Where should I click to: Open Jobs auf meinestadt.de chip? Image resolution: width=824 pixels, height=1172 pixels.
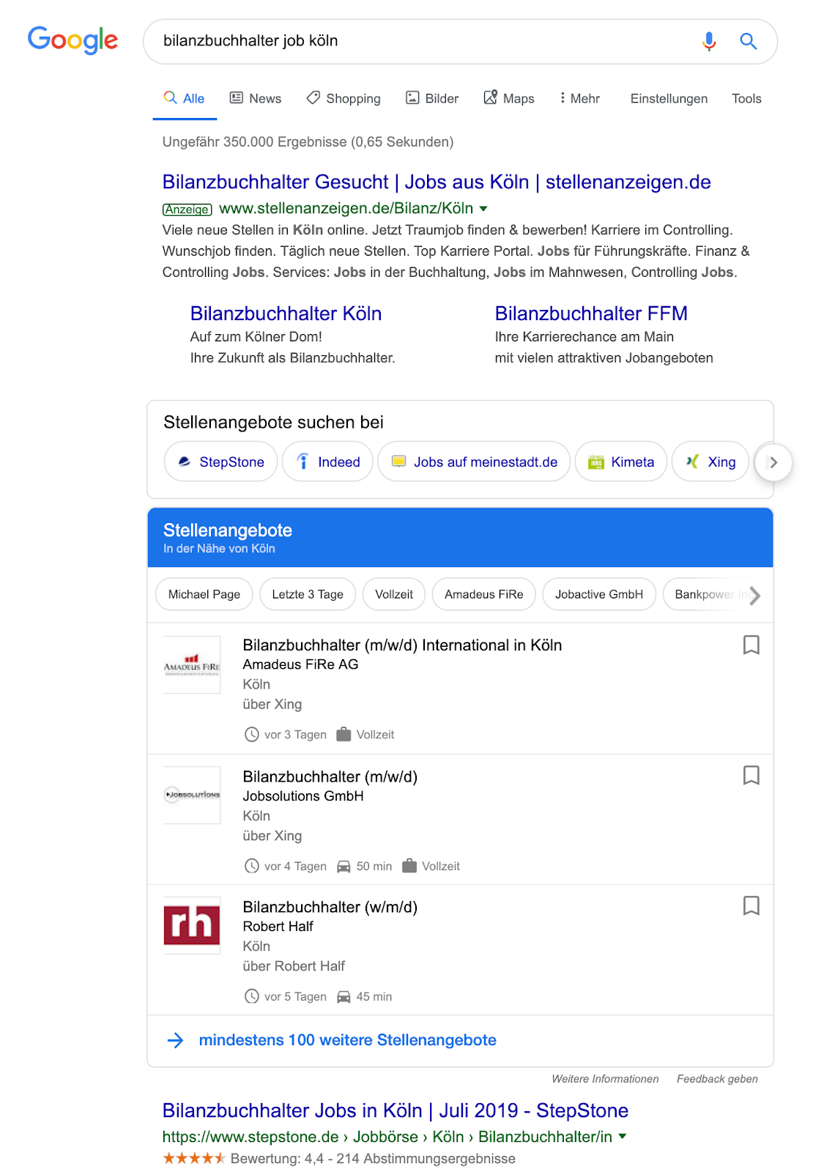tap(474, 461)
